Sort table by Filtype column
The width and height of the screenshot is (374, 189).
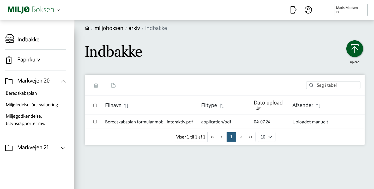point(222,105)
